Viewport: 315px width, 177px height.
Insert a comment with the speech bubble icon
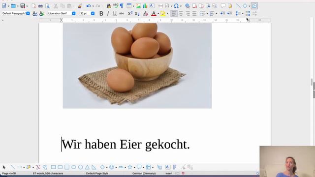[223, 6]
